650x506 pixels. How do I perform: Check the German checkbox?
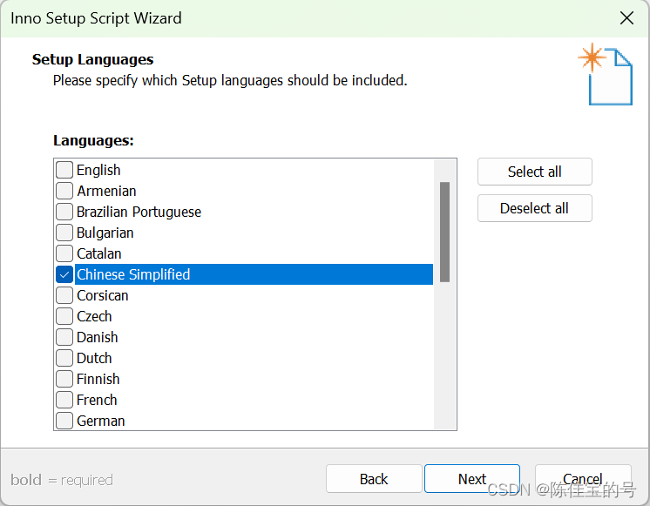tap(64, 421)
